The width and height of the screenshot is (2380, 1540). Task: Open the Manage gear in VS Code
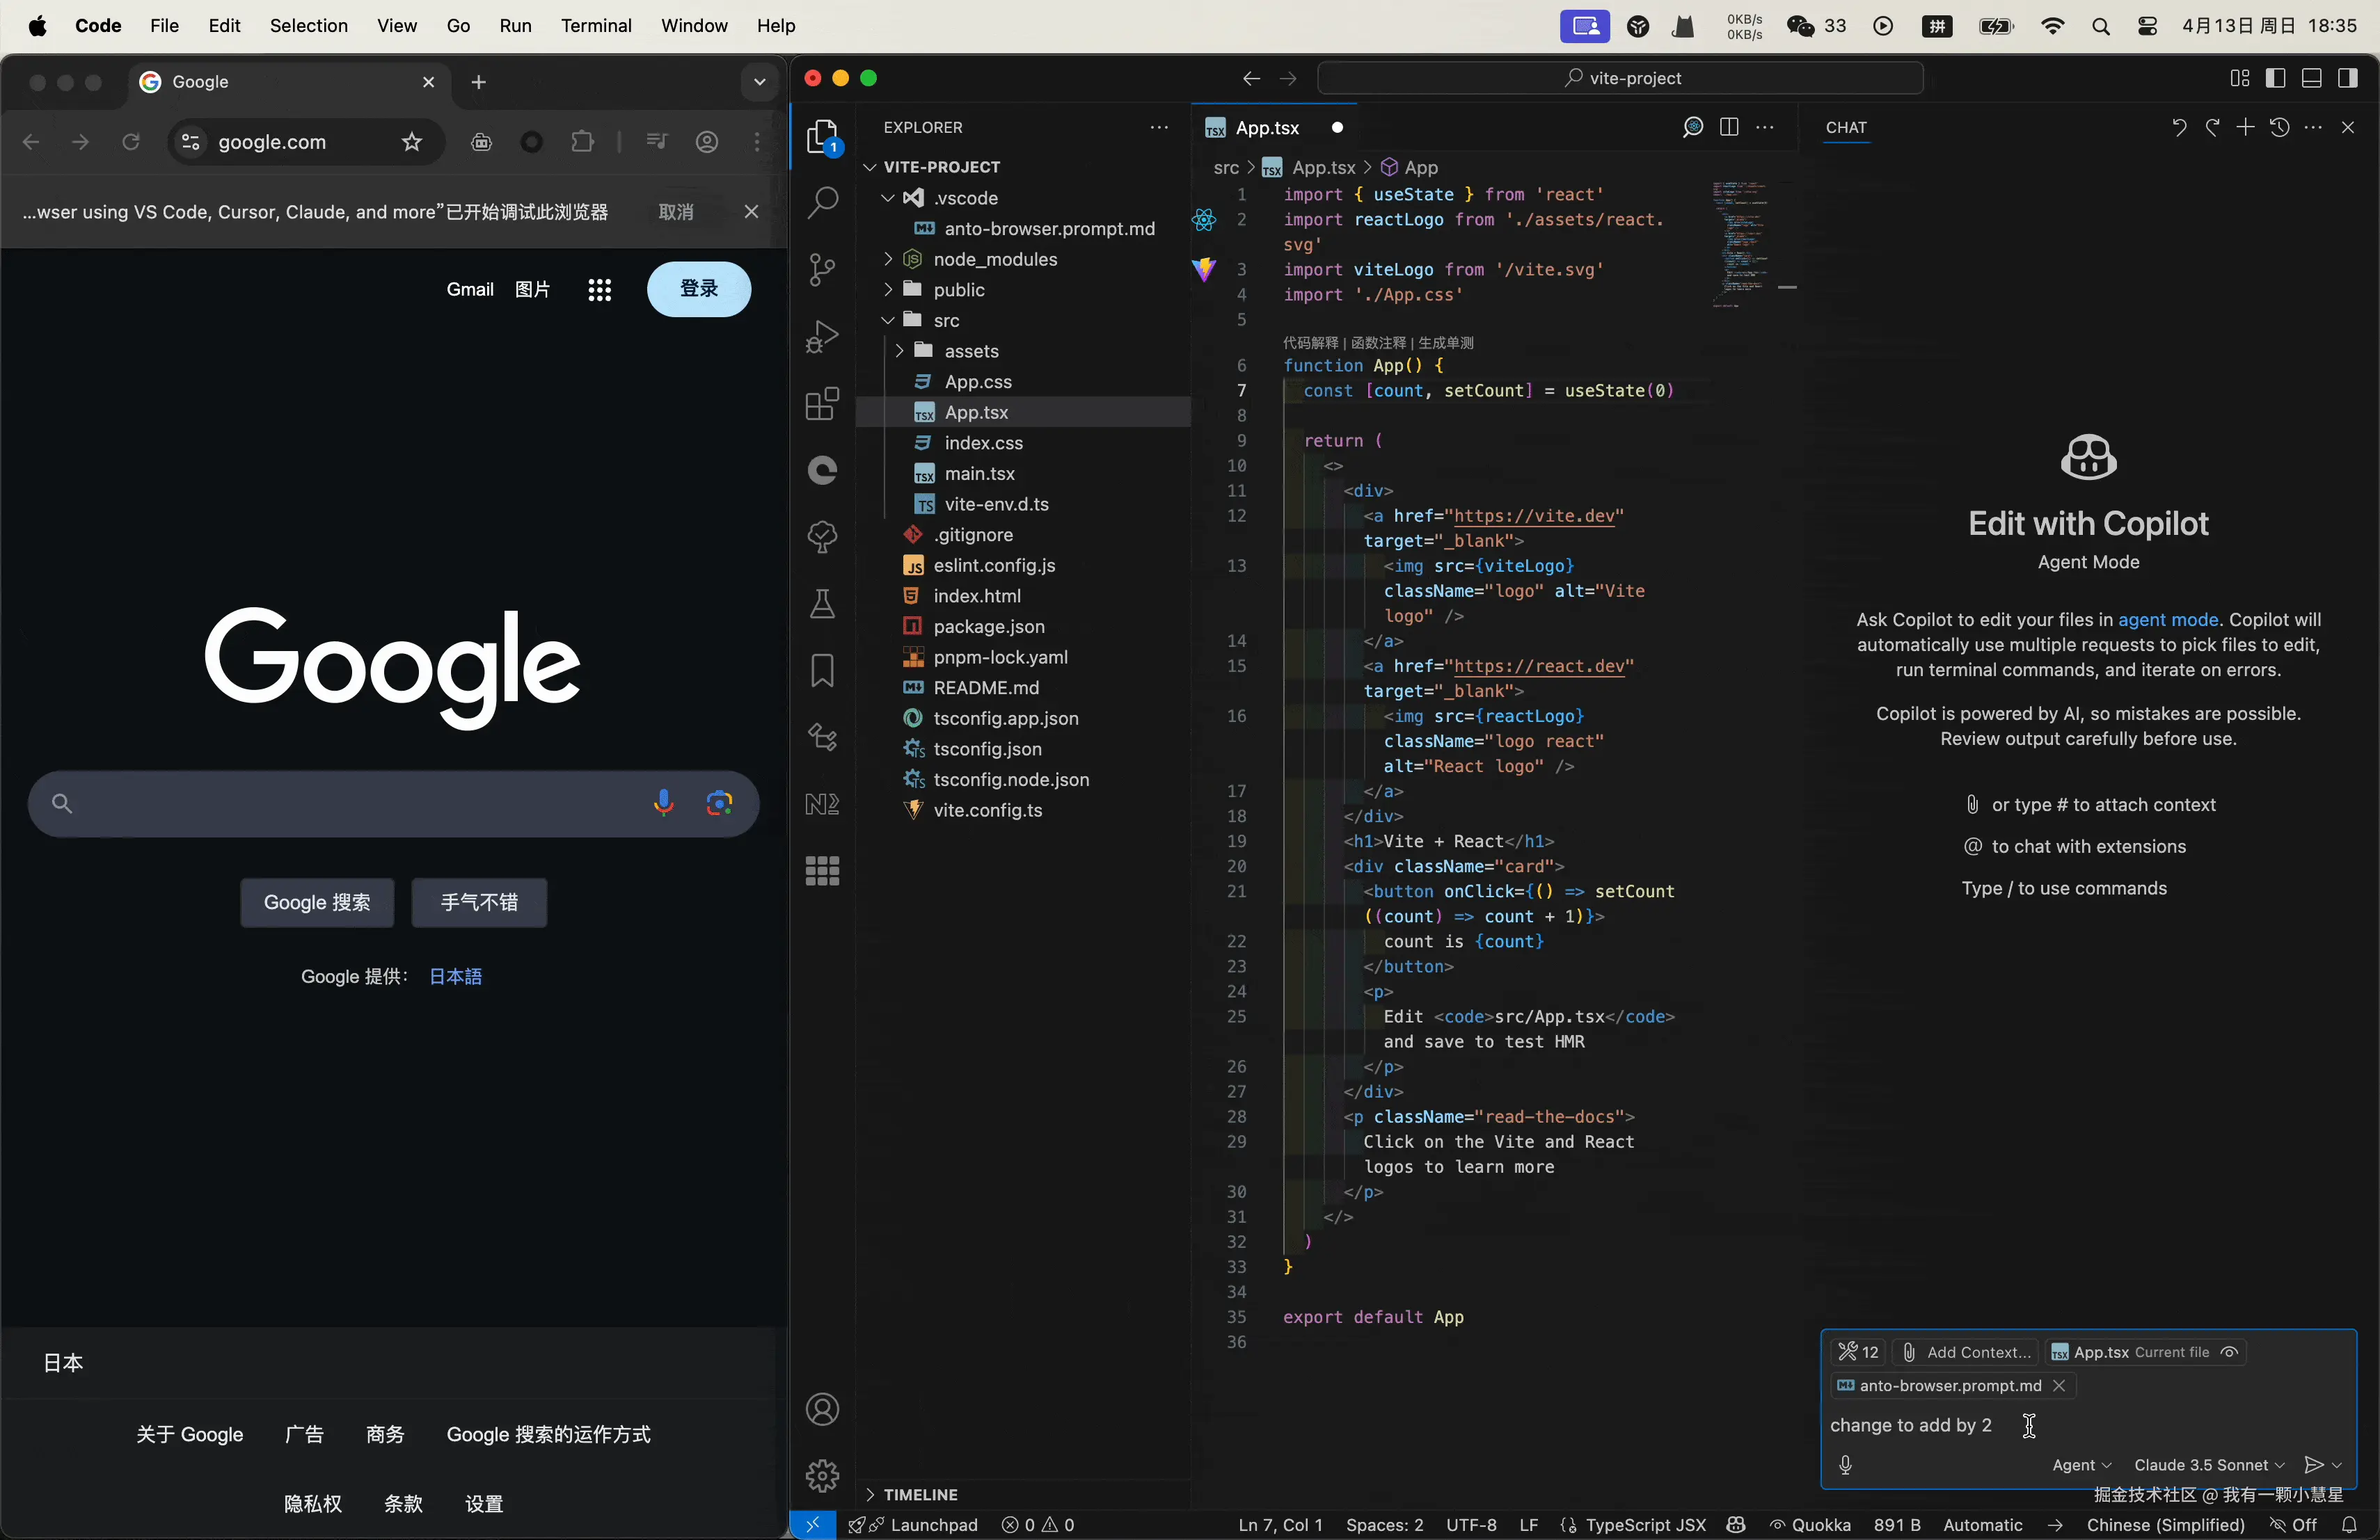[x=822, y=1475]
